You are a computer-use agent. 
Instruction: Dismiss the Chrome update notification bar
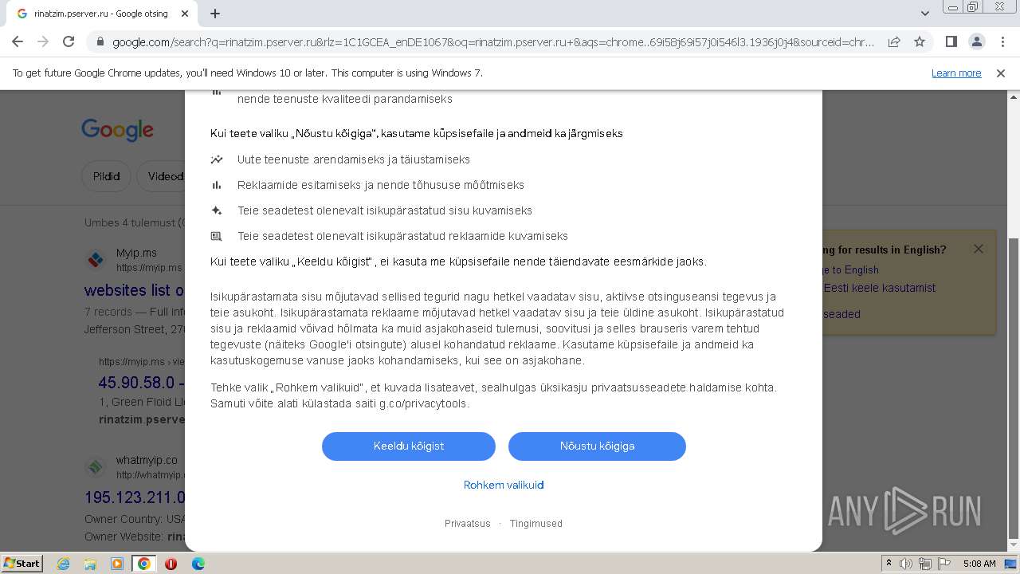pyautogui.click(x=1001, y=73)
